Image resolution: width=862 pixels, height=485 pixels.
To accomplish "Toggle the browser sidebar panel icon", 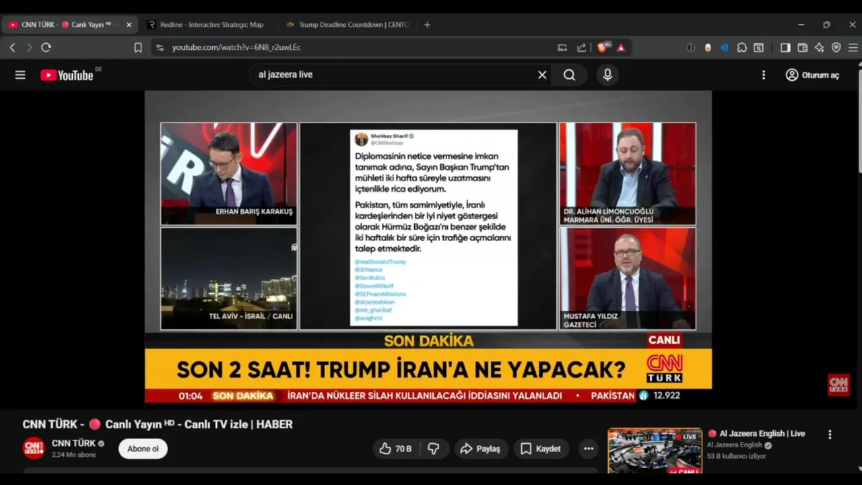I will 785,47.
